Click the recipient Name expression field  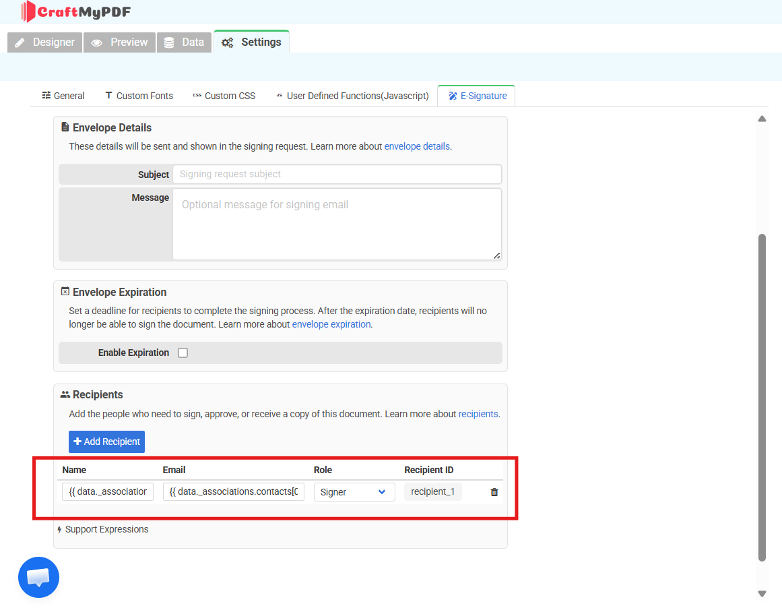108,491
